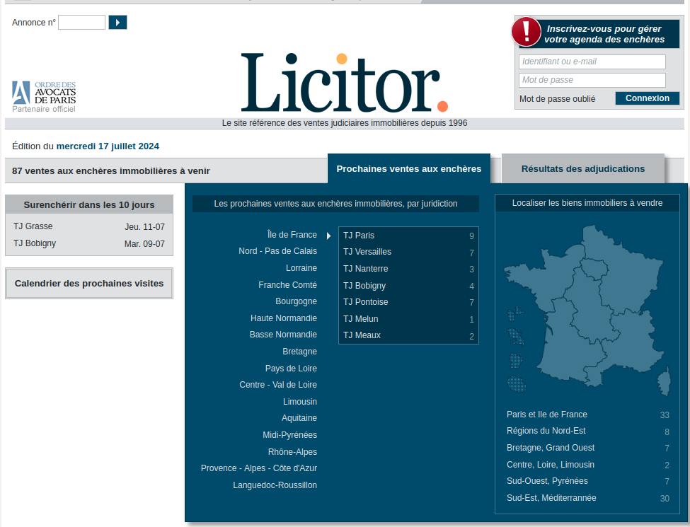Select Haute Normandie region
Viewport: 690px width, 527px height.
coord(284,318)
